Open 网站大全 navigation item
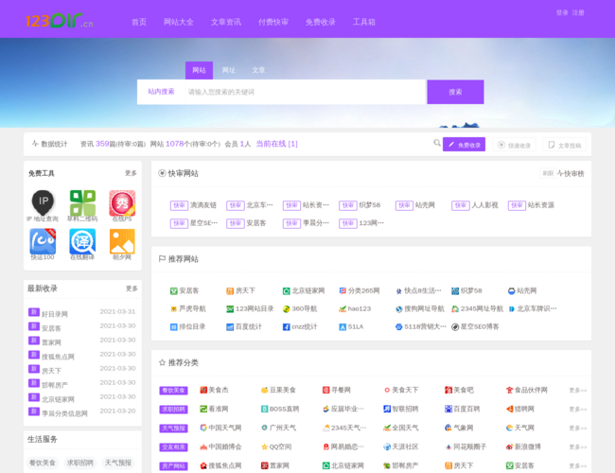The height and width of the screenshot is (473, 615). [179, 22]
